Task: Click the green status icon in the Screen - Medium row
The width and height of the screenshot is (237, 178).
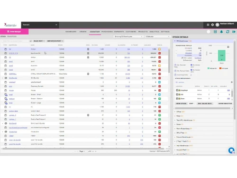Action: click(159, 99)
